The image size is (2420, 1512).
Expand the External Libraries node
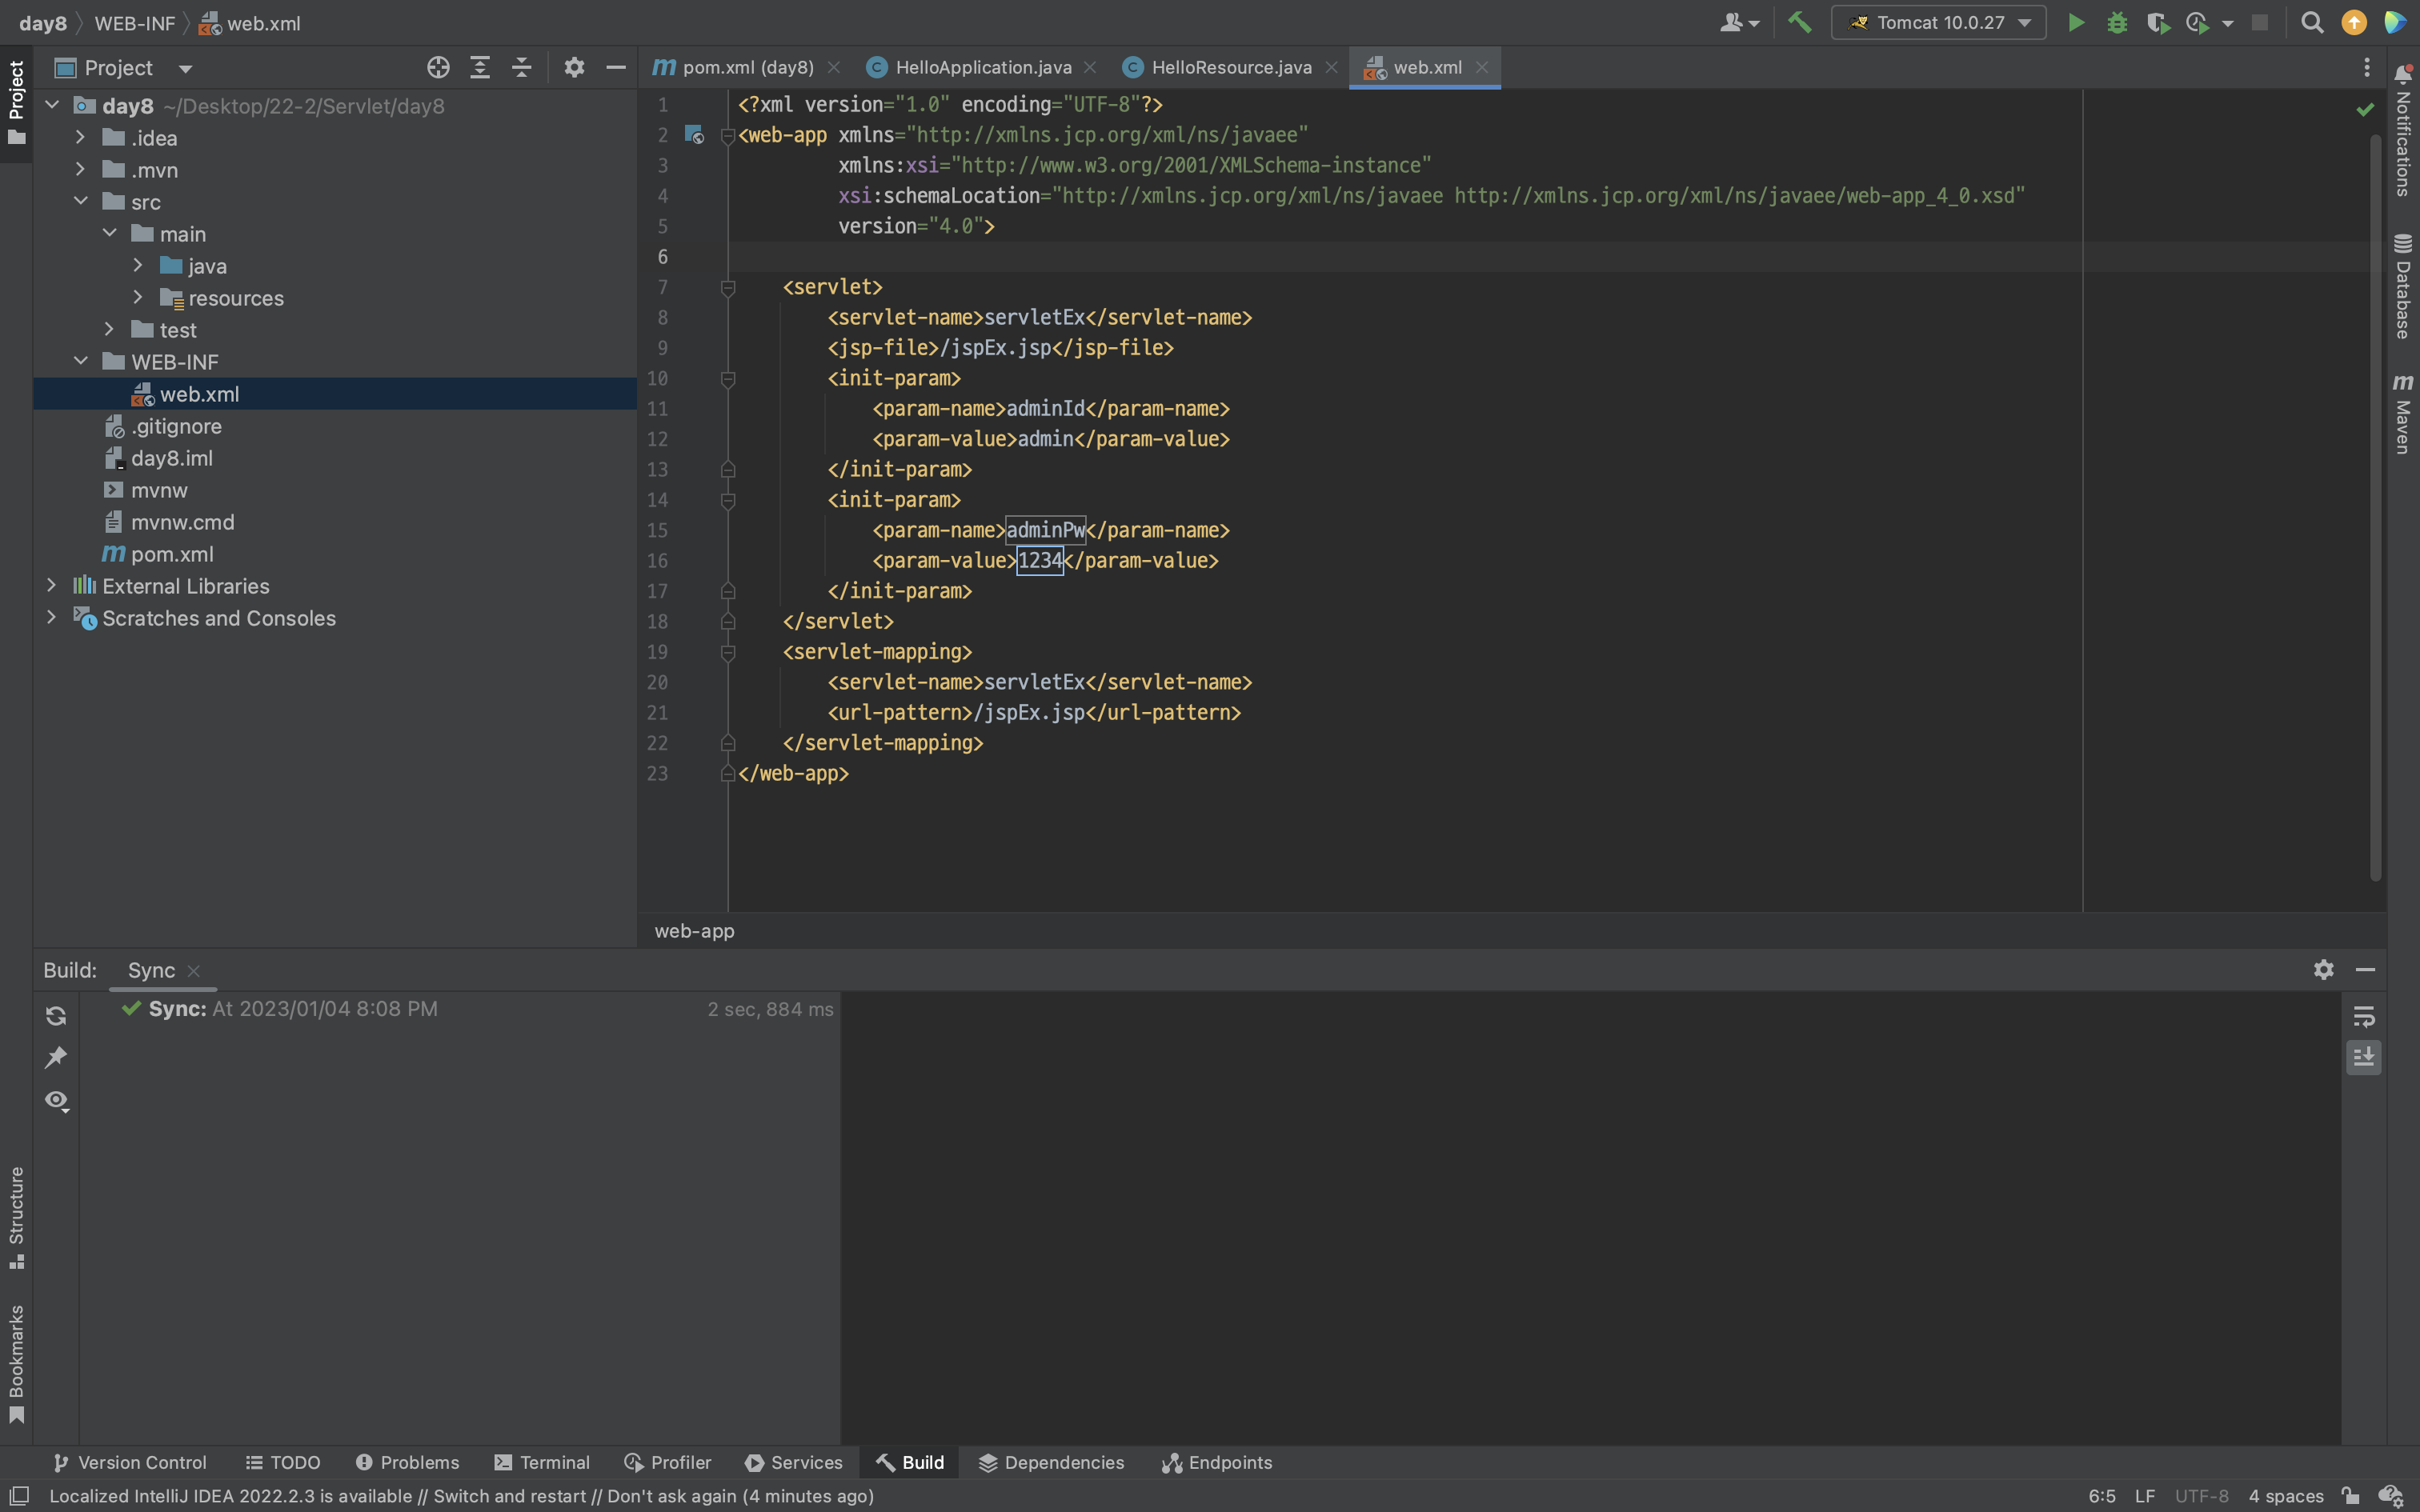click(52, 586)
